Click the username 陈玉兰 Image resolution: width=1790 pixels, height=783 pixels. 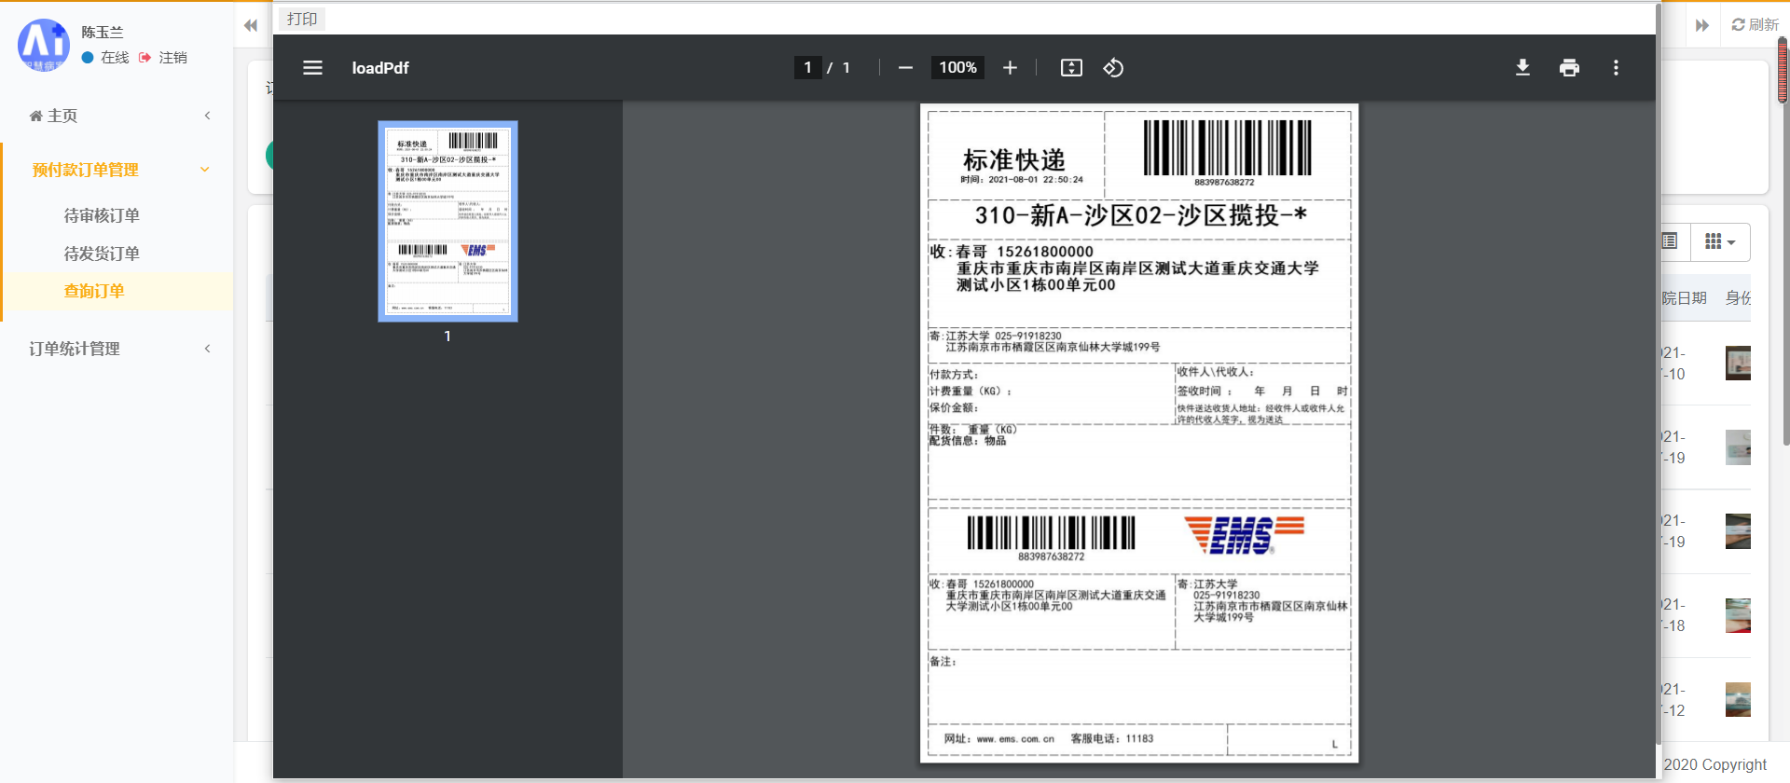(103, 33)
